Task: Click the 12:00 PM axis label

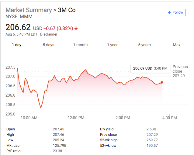Action: click(76, 118)
